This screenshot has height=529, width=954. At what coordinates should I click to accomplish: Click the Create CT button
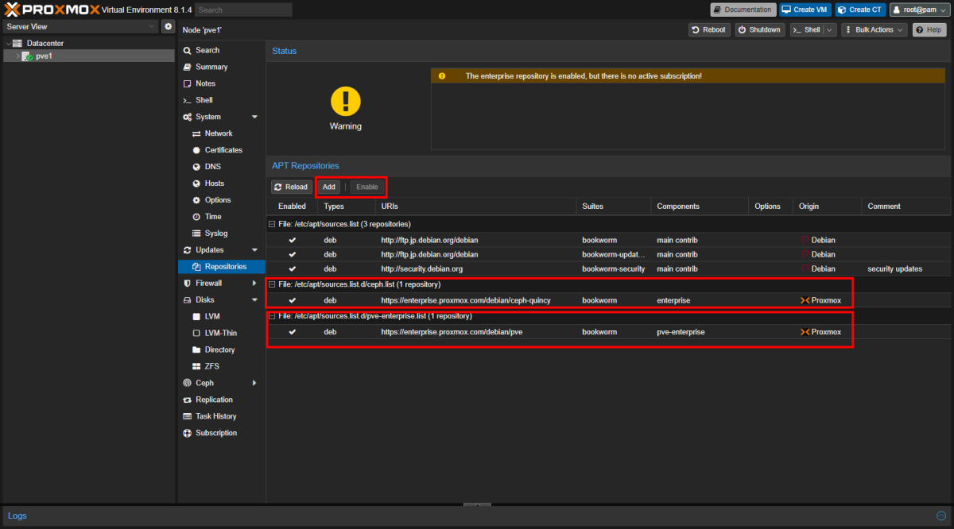coord(859,10)
